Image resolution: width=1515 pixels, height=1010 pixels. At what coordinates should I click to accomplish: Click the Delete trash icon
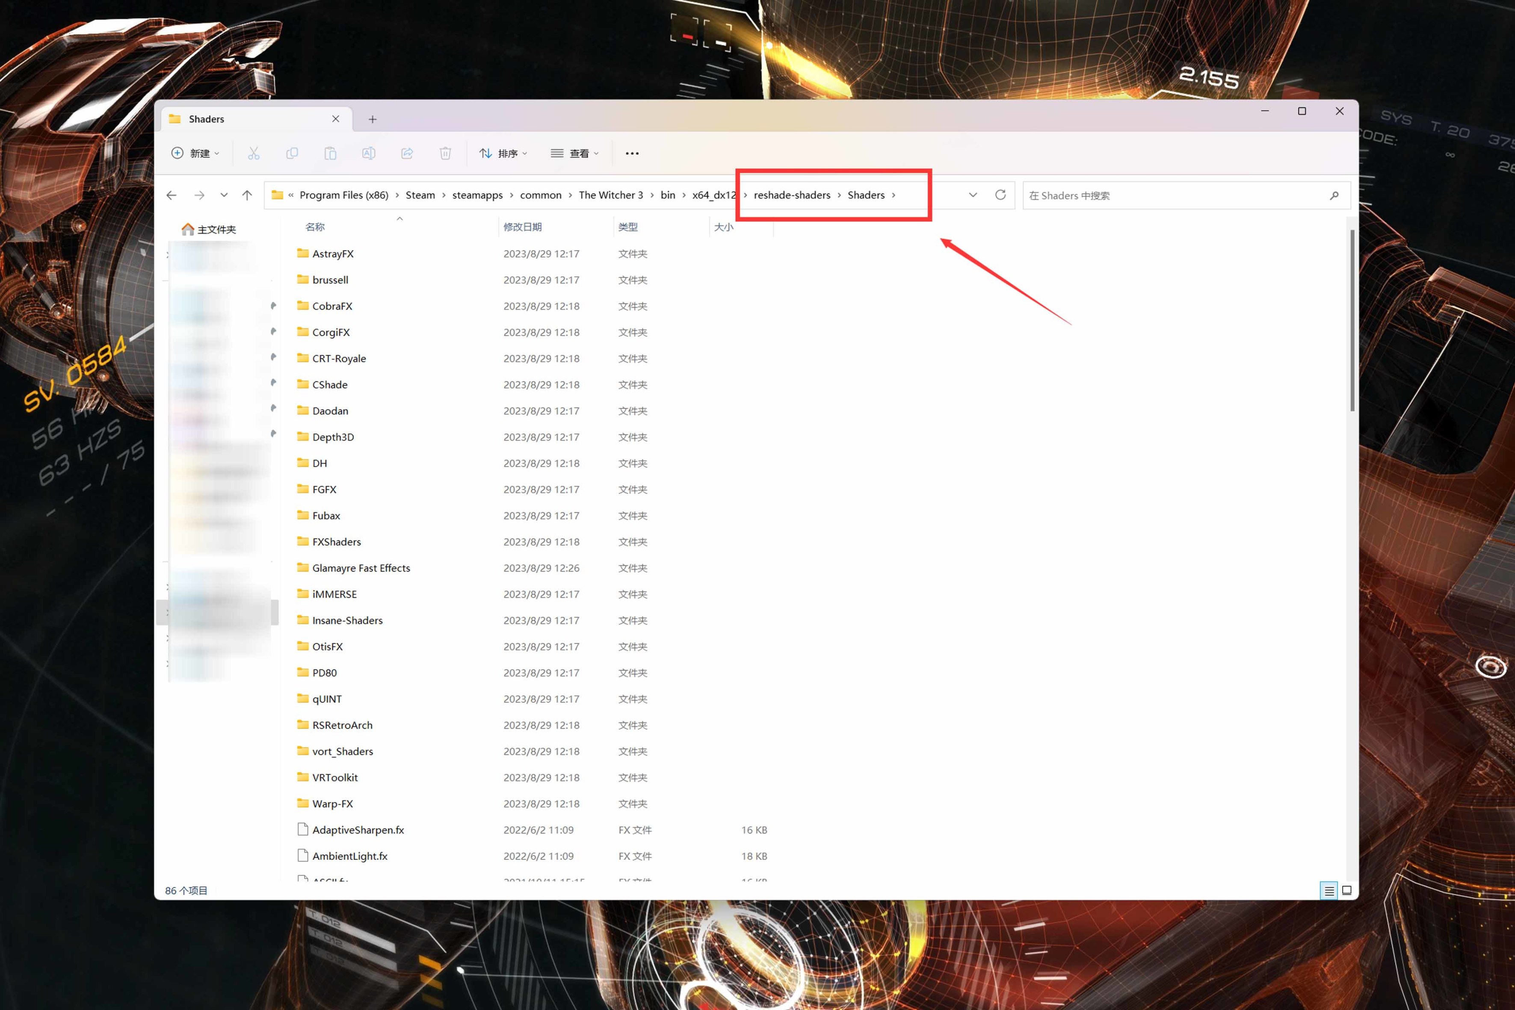445,154
